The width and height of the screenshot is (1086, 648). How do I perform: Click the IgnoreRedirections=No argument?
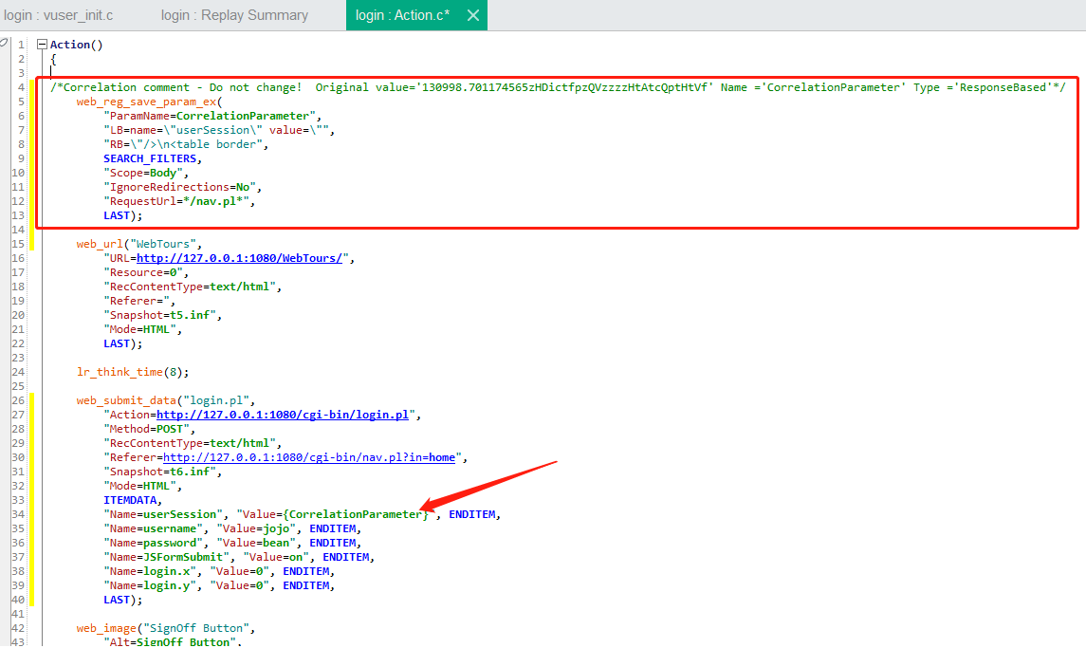coord(182,187)
